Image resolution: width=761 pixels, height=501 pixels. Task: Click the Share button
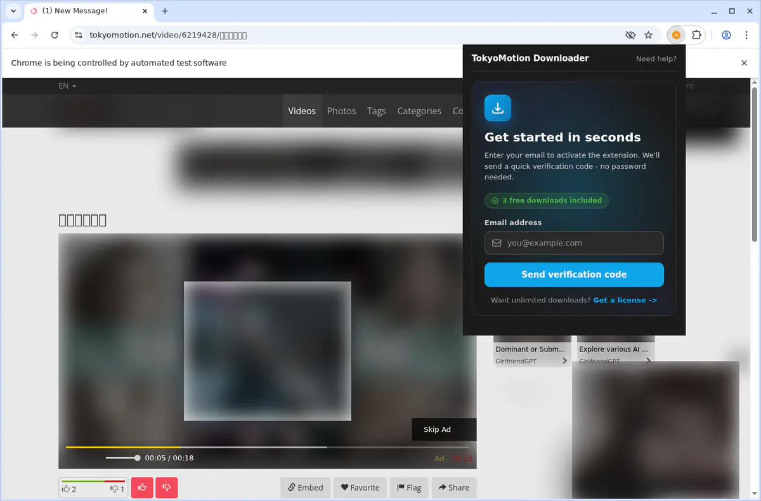(454, 488)
